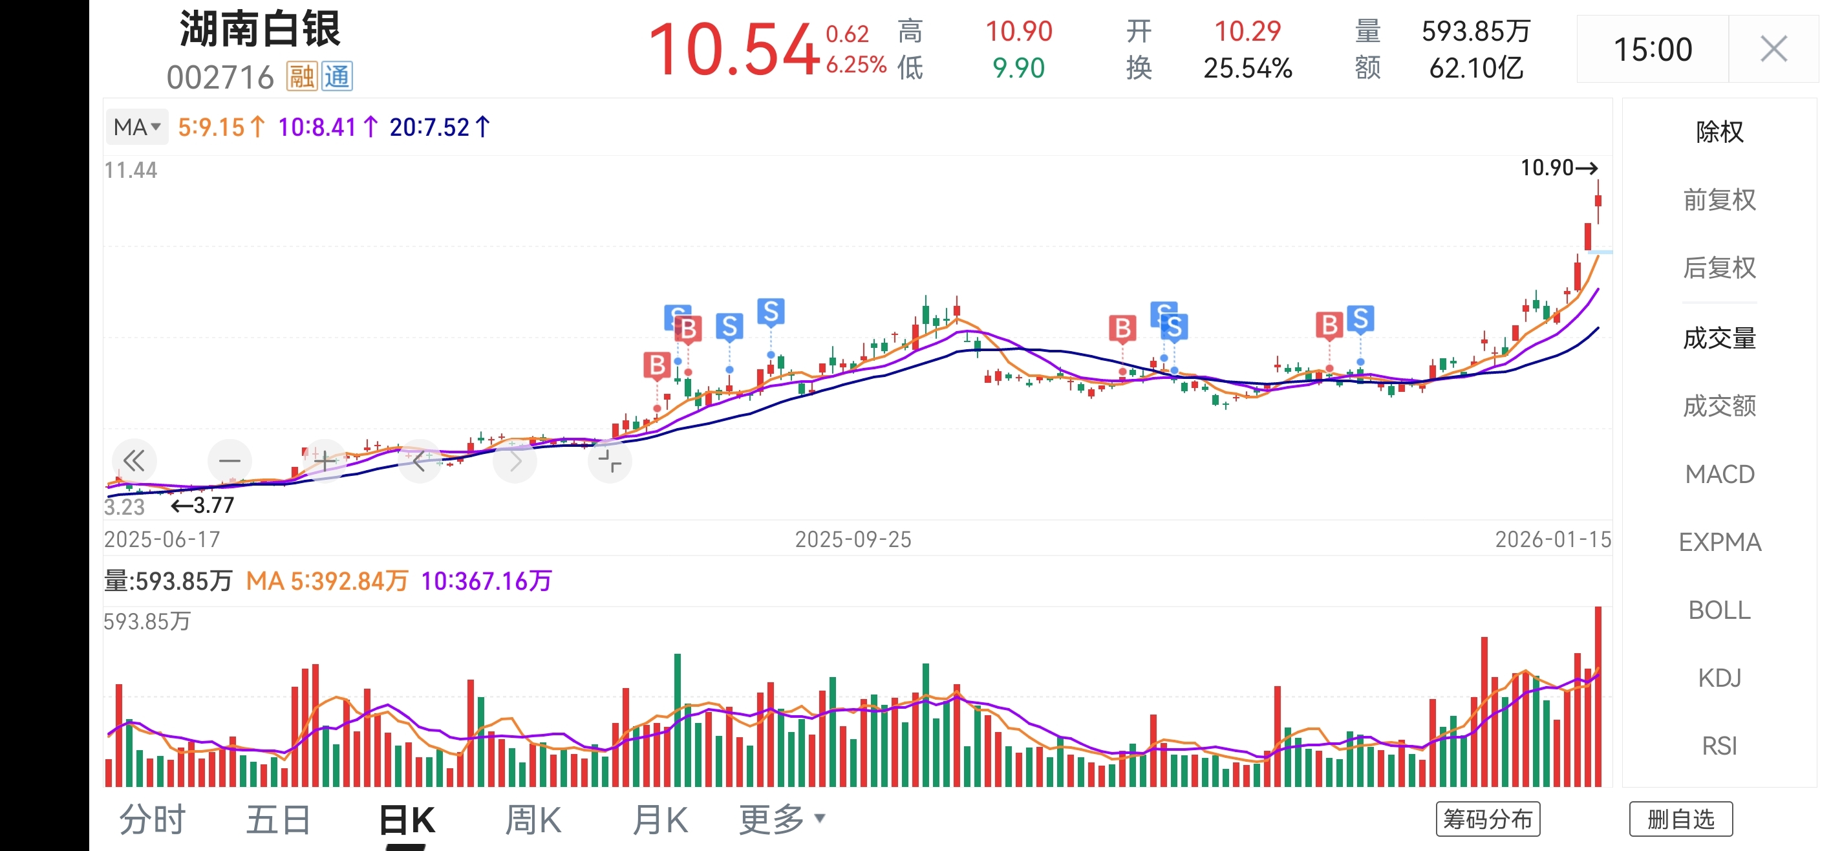Click the 融 margin trading badge

click(301, 77)
